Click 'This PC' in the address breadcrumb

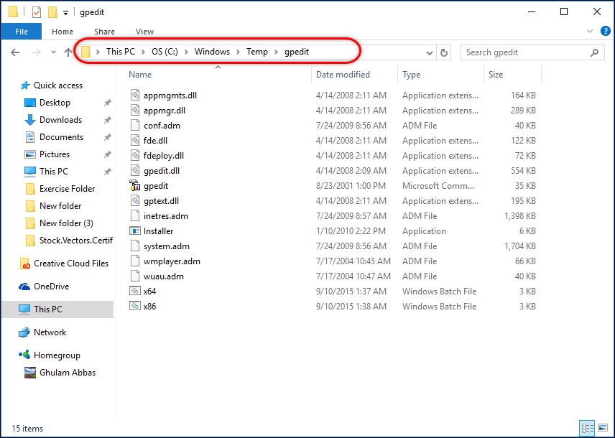point(121,52)
